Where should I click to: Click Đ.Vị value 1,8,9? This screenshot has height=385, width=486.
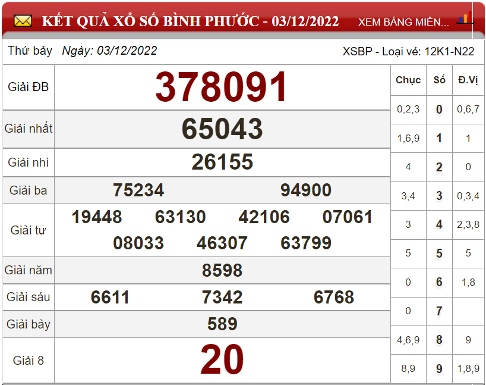click(468, 368)
